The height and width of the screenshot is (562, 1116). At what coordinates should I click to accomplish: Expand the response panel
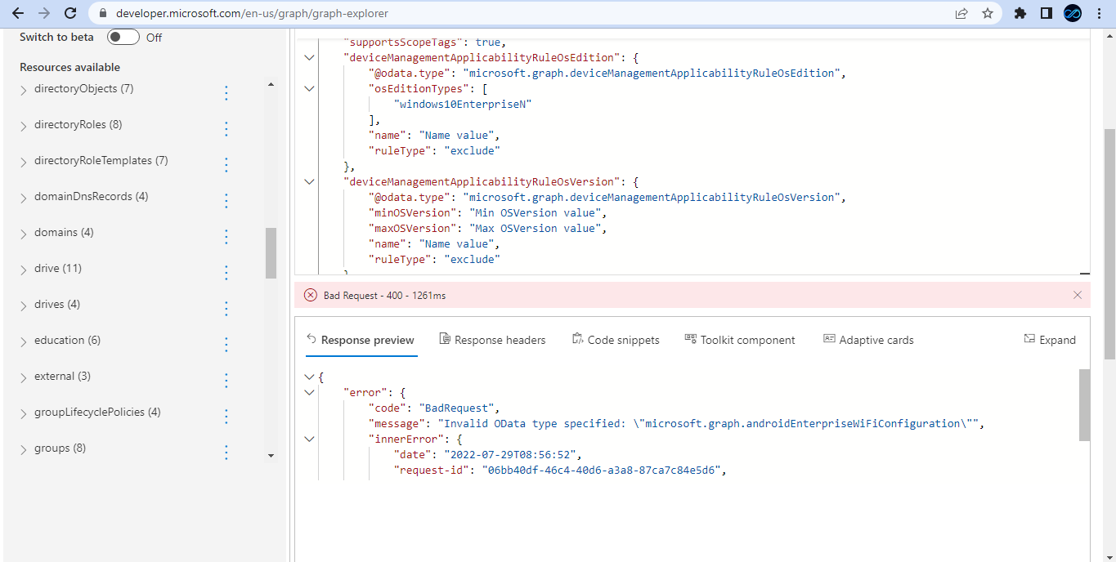coord(1050,340)
